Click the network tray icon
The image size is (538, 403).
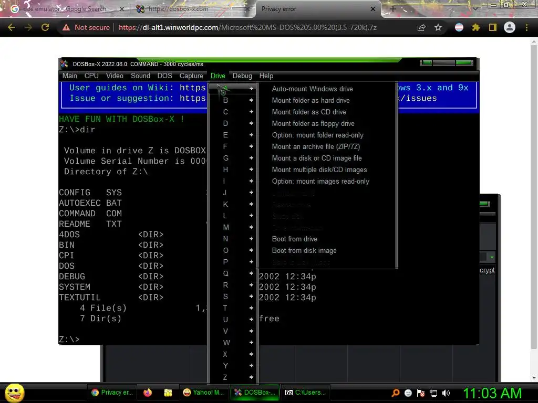pyautogui.click(x=433, y=393)
